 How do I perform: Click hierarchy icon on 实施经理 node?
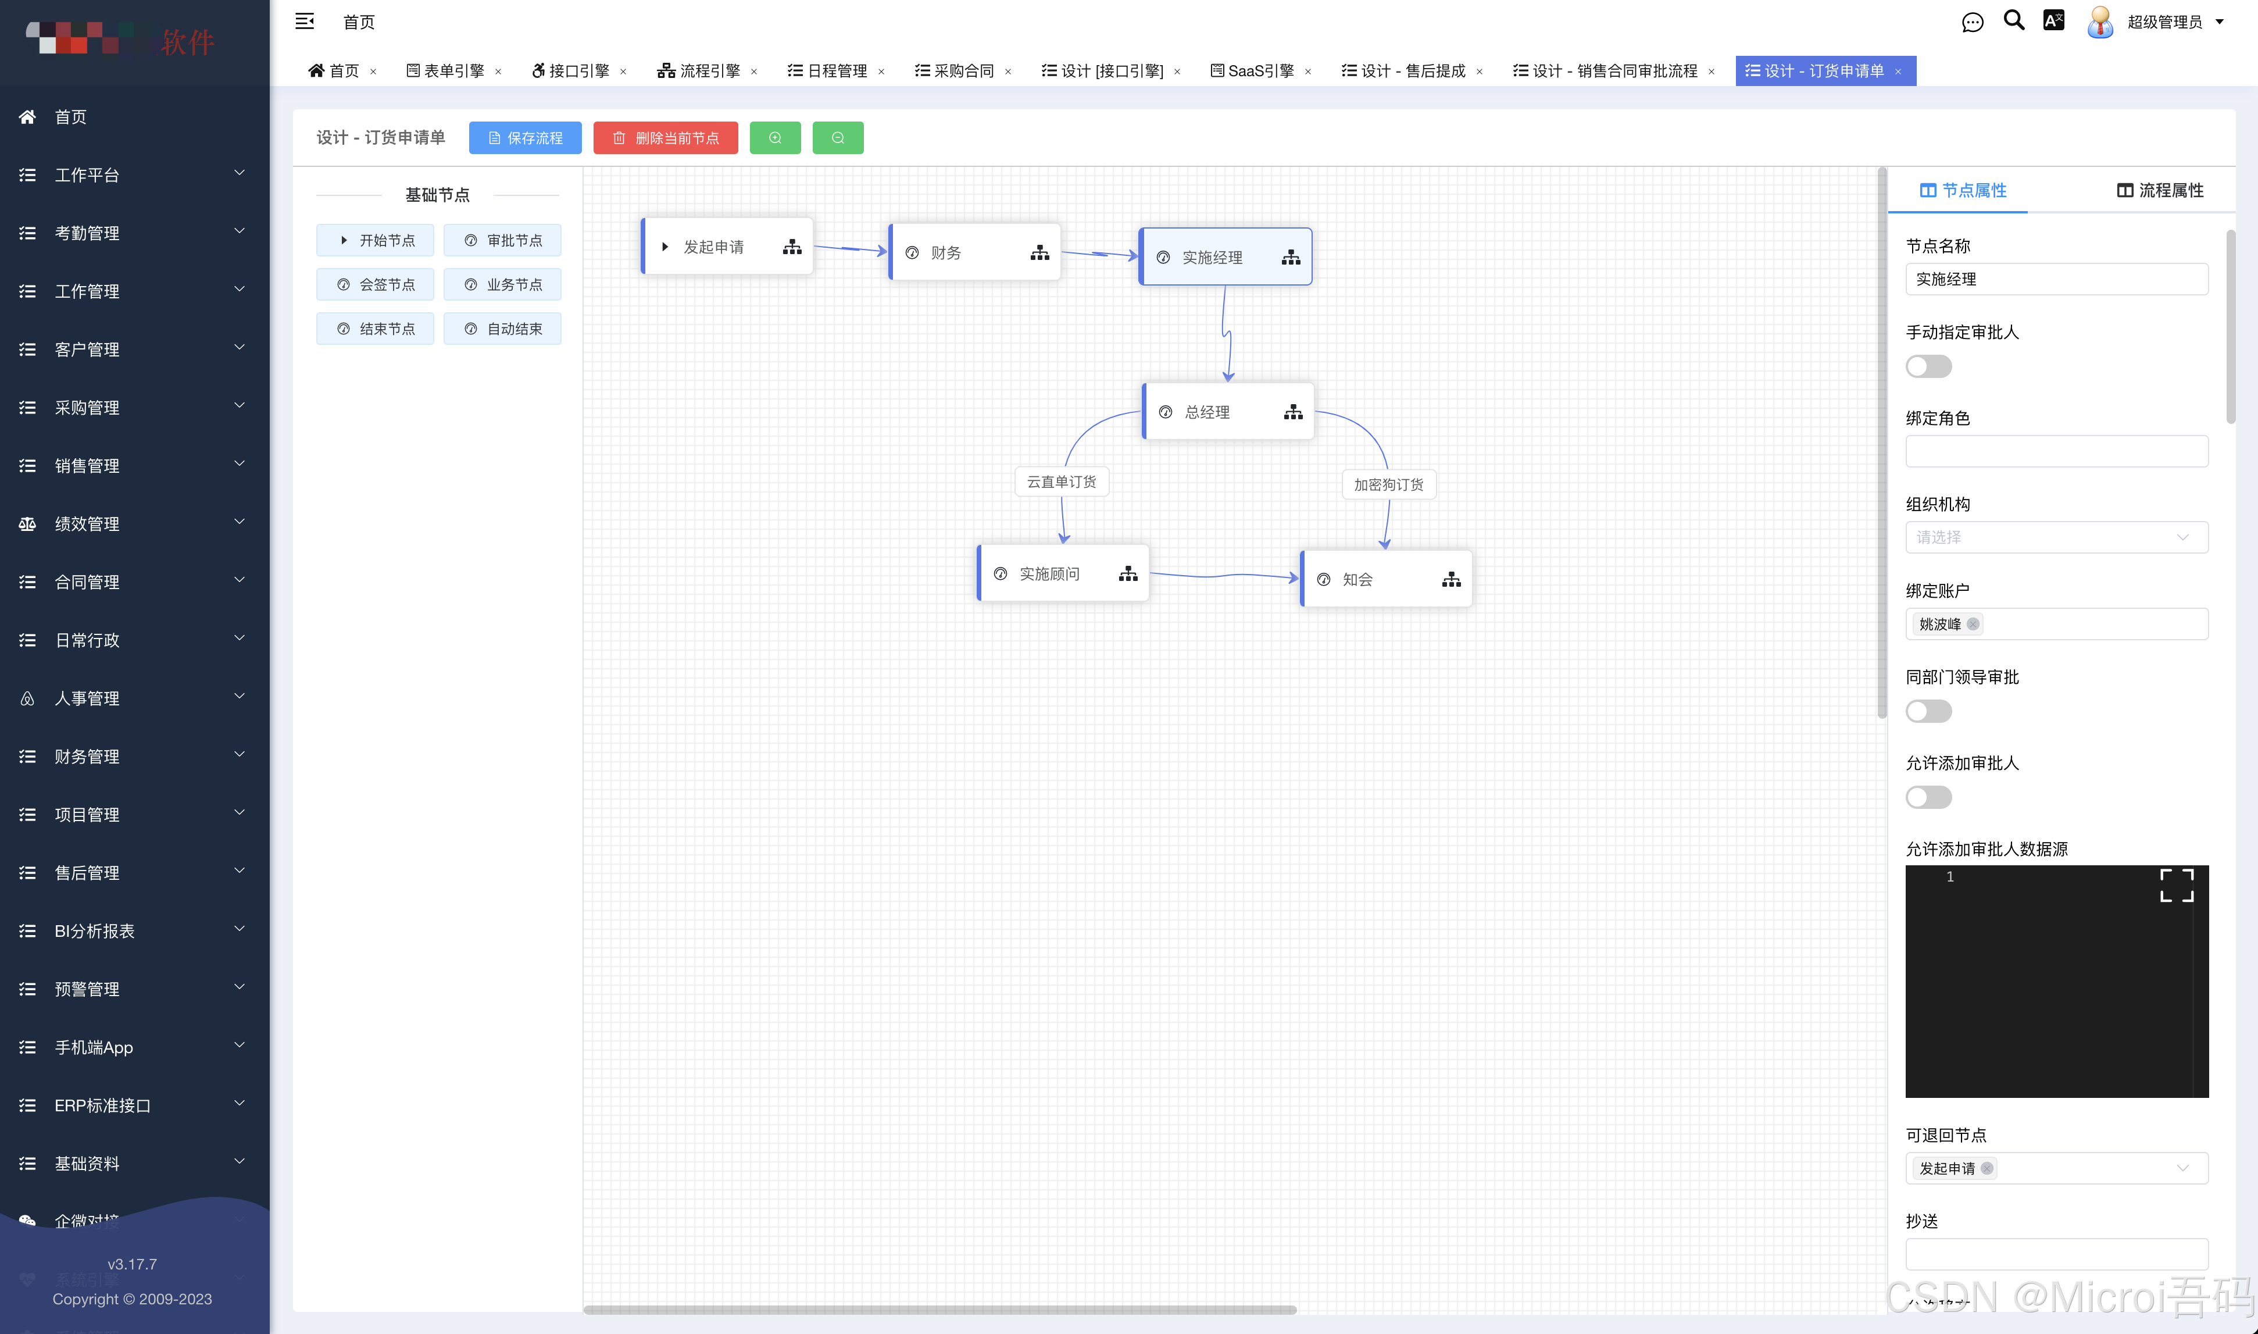1291,257
